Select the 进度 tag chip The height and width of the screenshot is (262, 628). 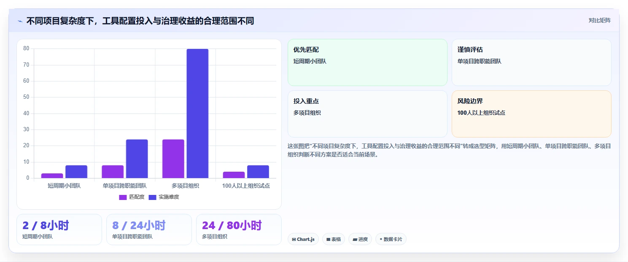[360, 239]
